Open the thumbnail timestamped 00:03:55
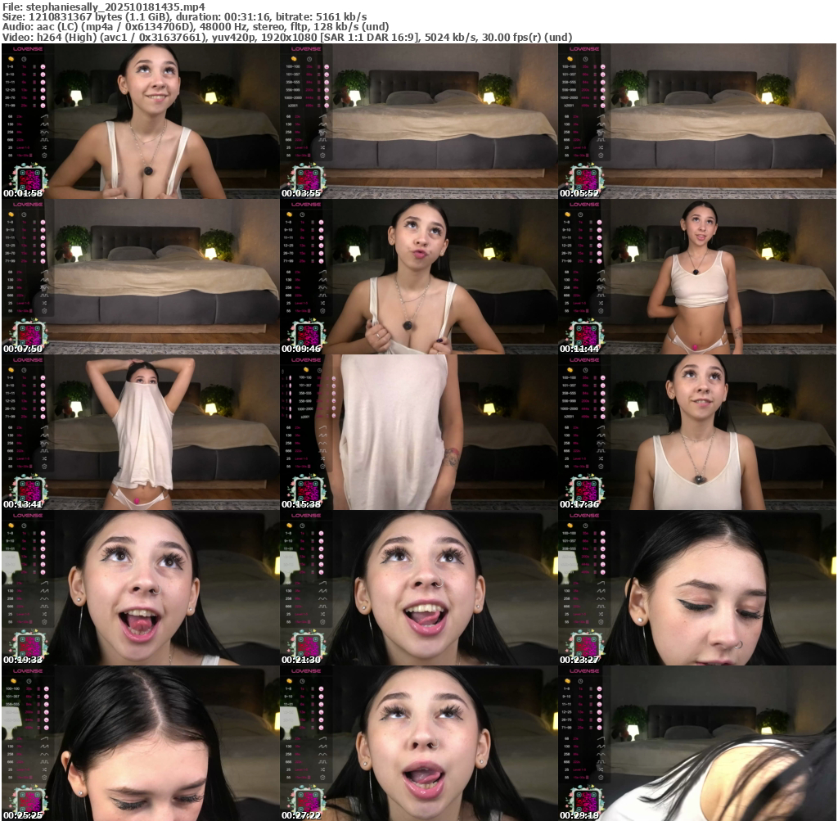Image resolution: width=838 pixels, height=821 pixels. (418, 121)
